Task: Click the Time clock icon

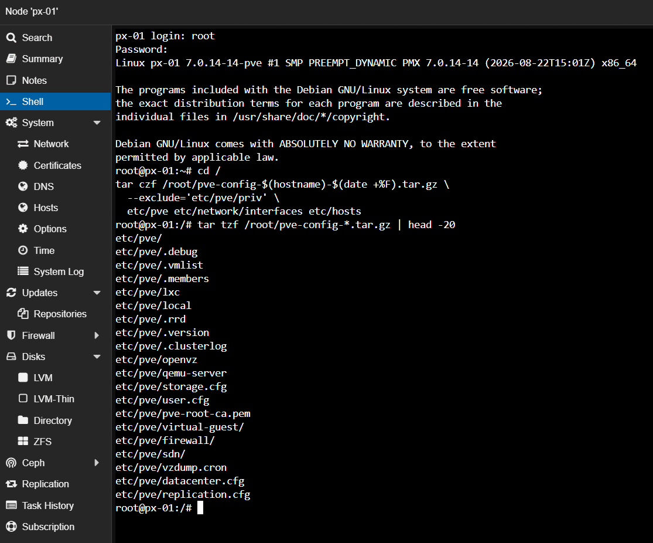Action: click(23, 250)
